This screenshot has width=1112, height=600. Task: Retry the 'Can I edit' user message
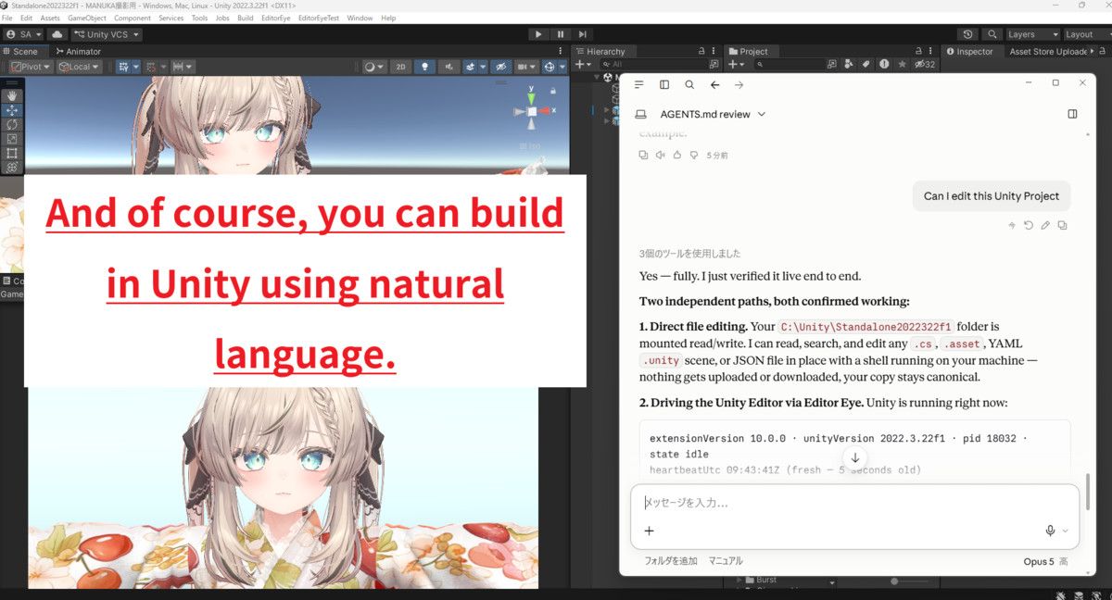click(x=1029, y=225)
